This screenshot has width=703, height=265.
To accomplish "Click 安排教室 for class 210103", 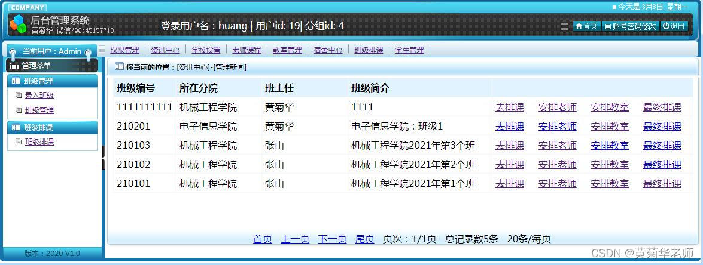I will pyautogui.click(x=610, y=146).
